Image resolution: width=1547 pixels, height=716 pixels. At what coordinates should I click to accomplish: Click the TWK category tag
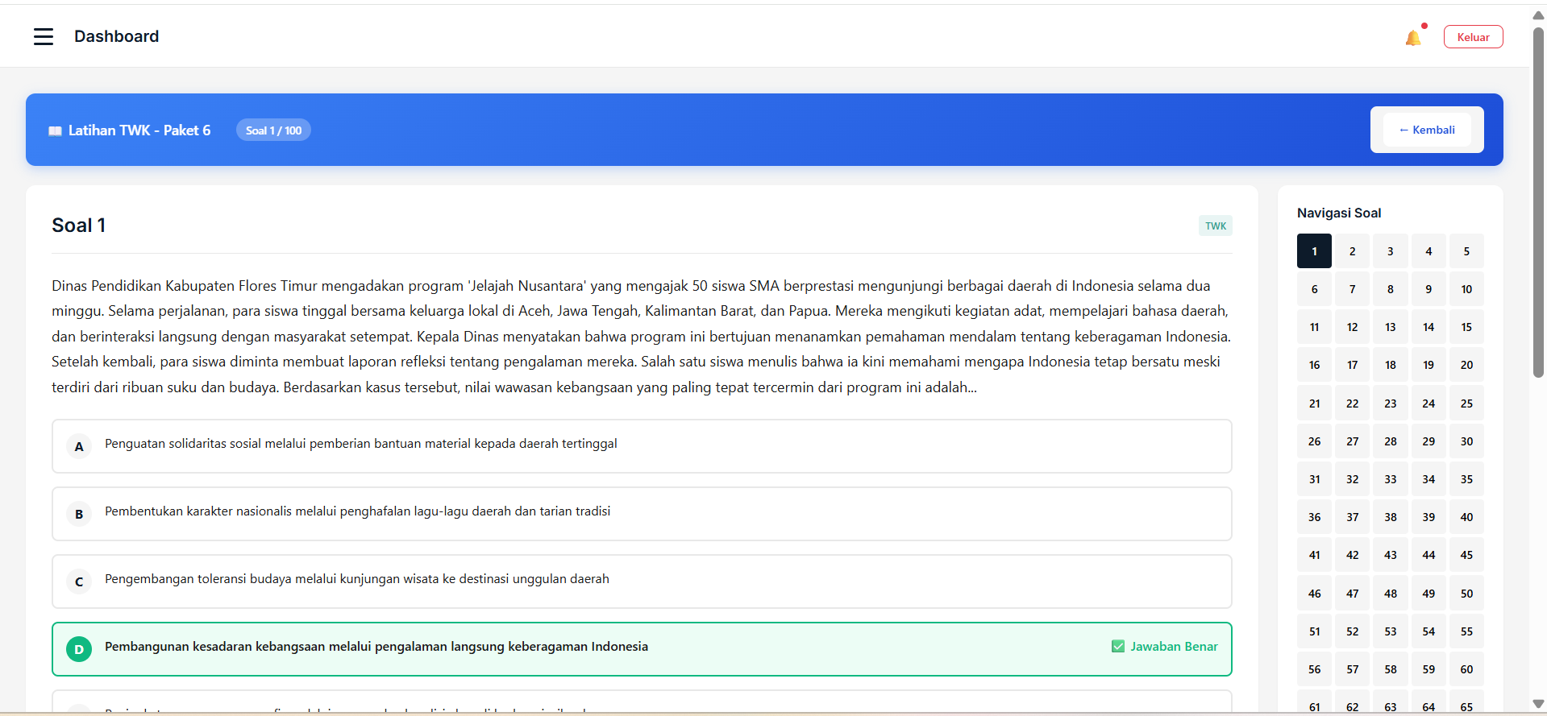[x=1215, y=226]
